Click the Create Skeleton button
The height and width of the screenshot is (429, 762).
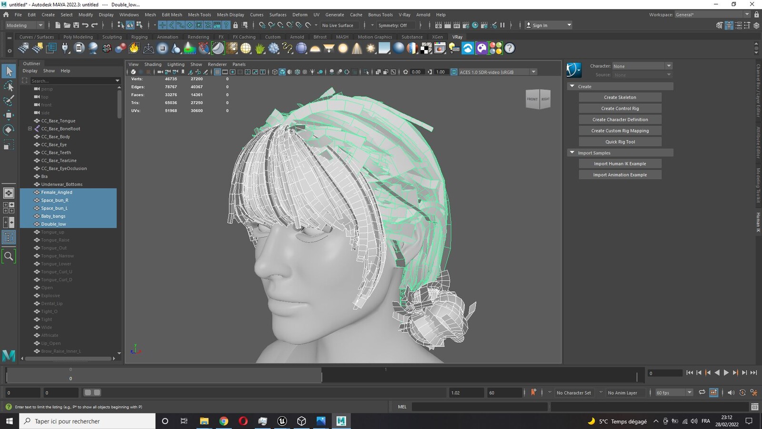coord(620,97)
